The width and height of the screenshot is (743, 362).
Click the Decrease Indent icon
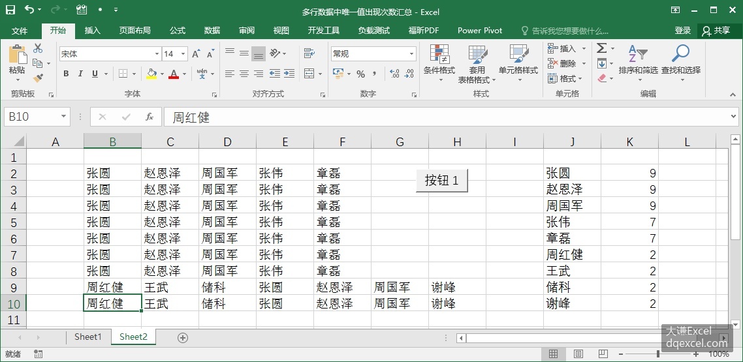(x=274, y=73)
